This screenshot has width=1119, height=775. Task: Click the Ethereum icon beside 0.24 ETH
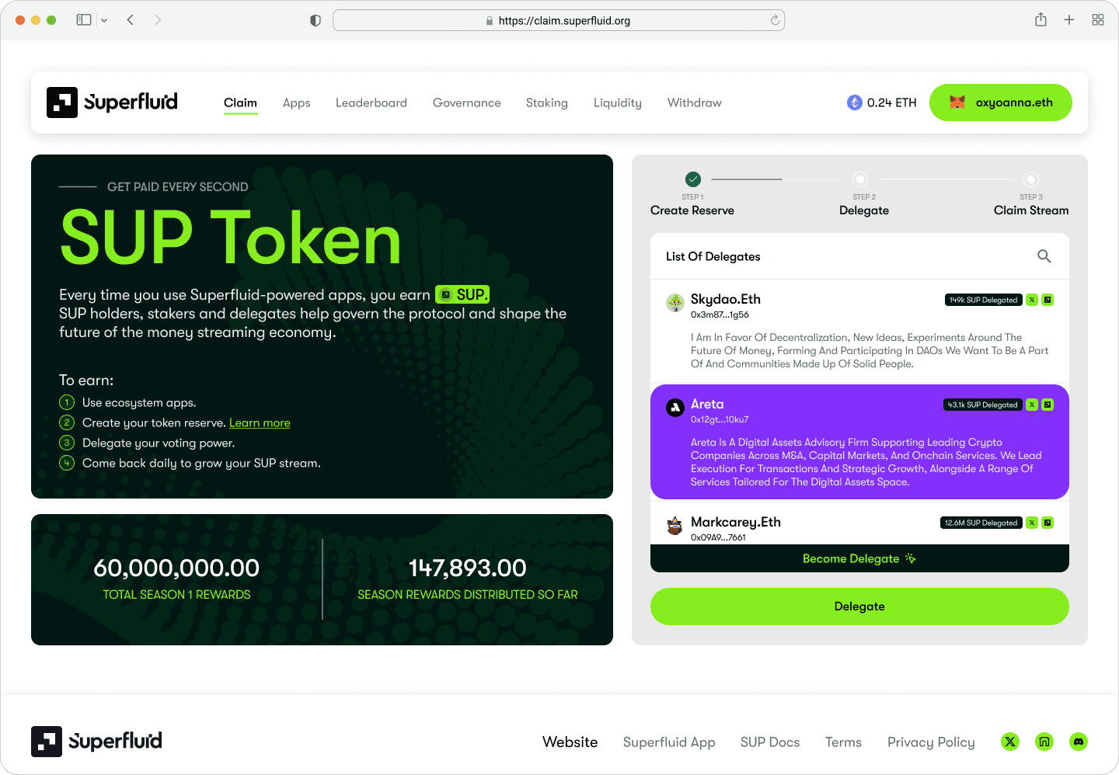pos(855,103)
